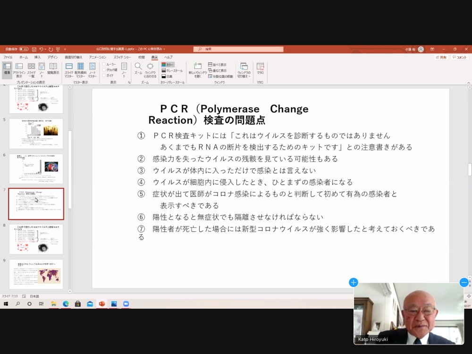
Task: Switch to the スライドショー tab
Action: (122, 57)
